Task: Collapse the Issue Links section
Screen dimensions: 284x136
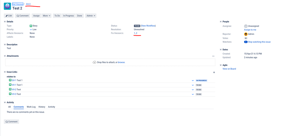Action: point(5,72)
